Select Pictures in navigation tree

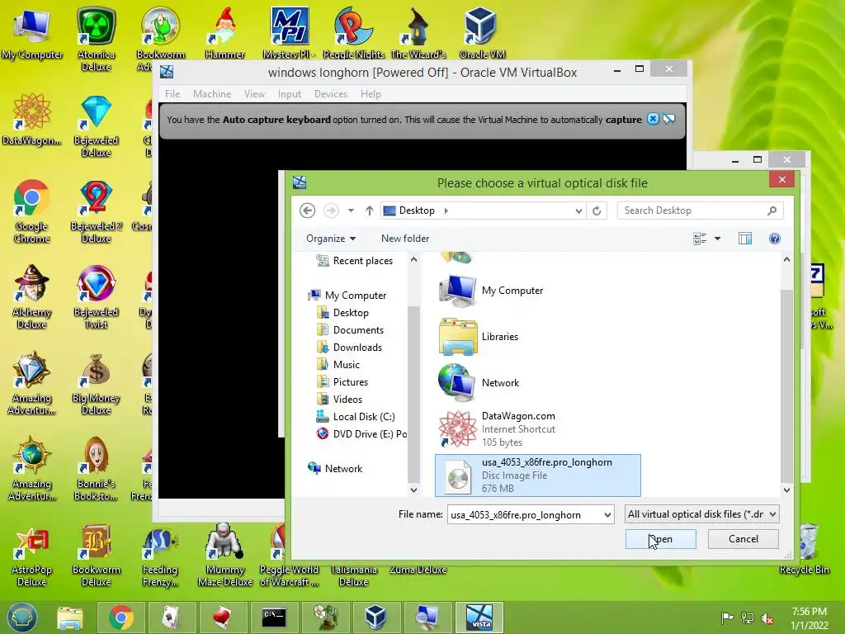pos(342,381)
